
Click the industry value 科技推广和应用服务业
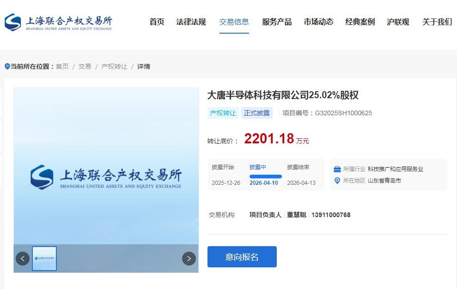(x=396, y=169)
